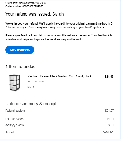The height and width of the screenshot is (141, 121).
Task: Click the bold item price $21.97
Action: coord(109,77)
